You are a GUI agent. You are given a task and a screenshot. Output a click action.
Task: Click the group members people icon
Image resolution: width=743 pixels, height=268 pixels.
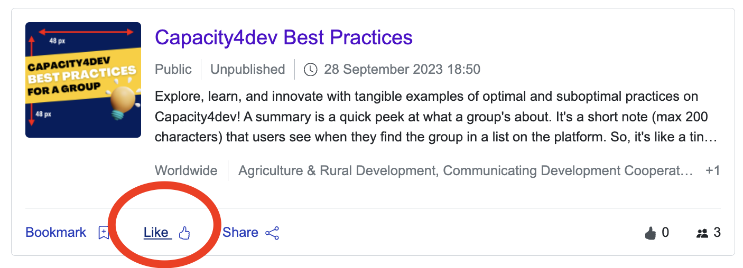pyautogui.click(x=702, y=233)
